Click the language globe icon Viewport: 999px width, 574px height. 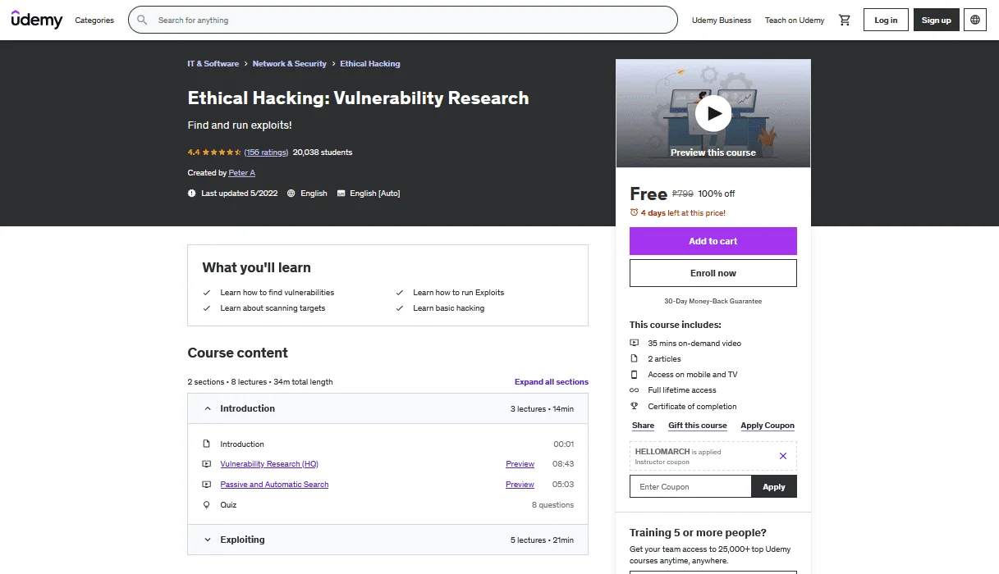point(975,20)
